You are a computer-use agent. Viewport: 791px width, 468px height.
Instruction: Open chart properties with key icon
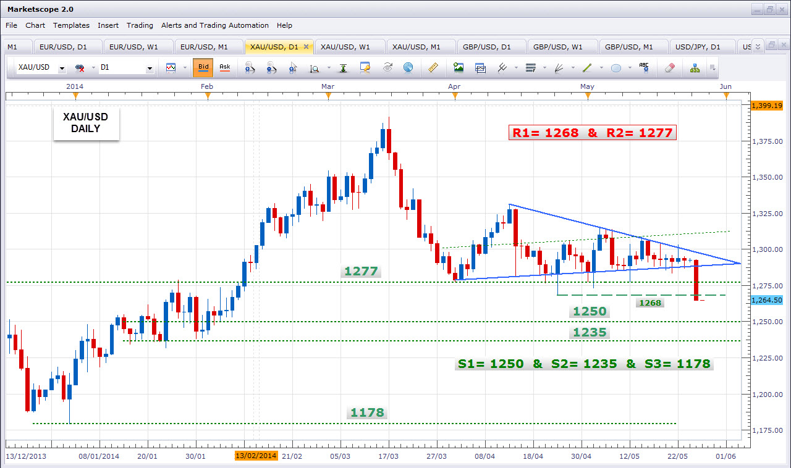tap(365, 68)
